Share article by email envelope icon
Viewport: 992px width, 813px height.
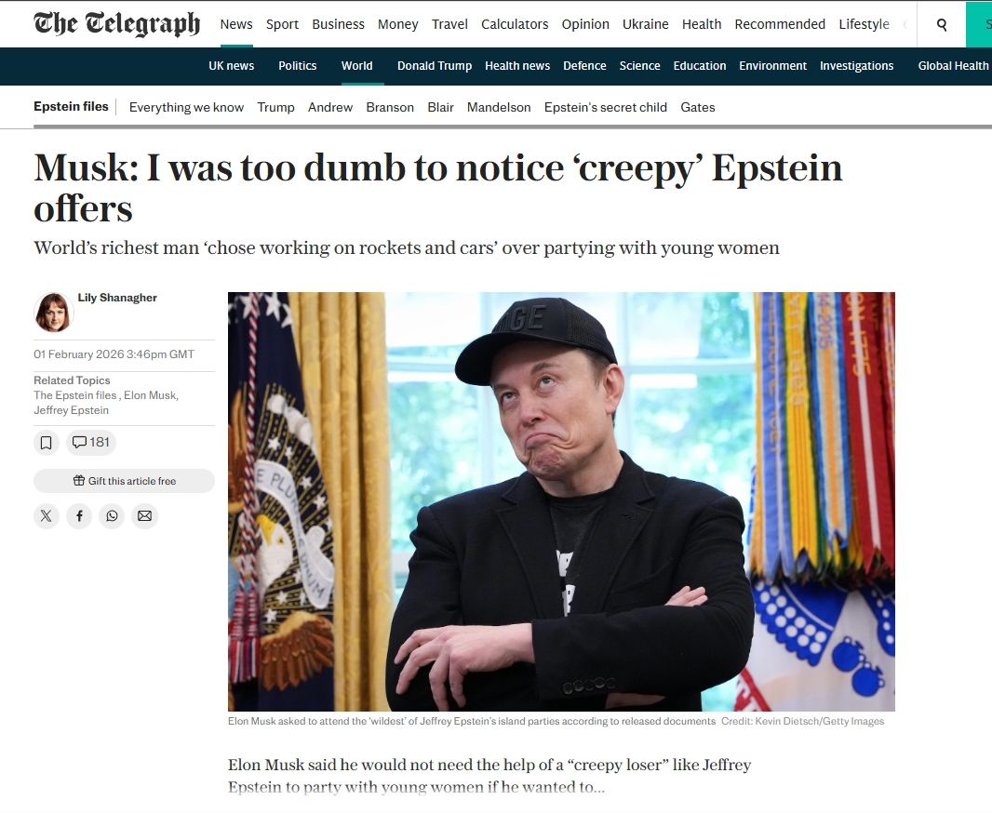(145, 516)
